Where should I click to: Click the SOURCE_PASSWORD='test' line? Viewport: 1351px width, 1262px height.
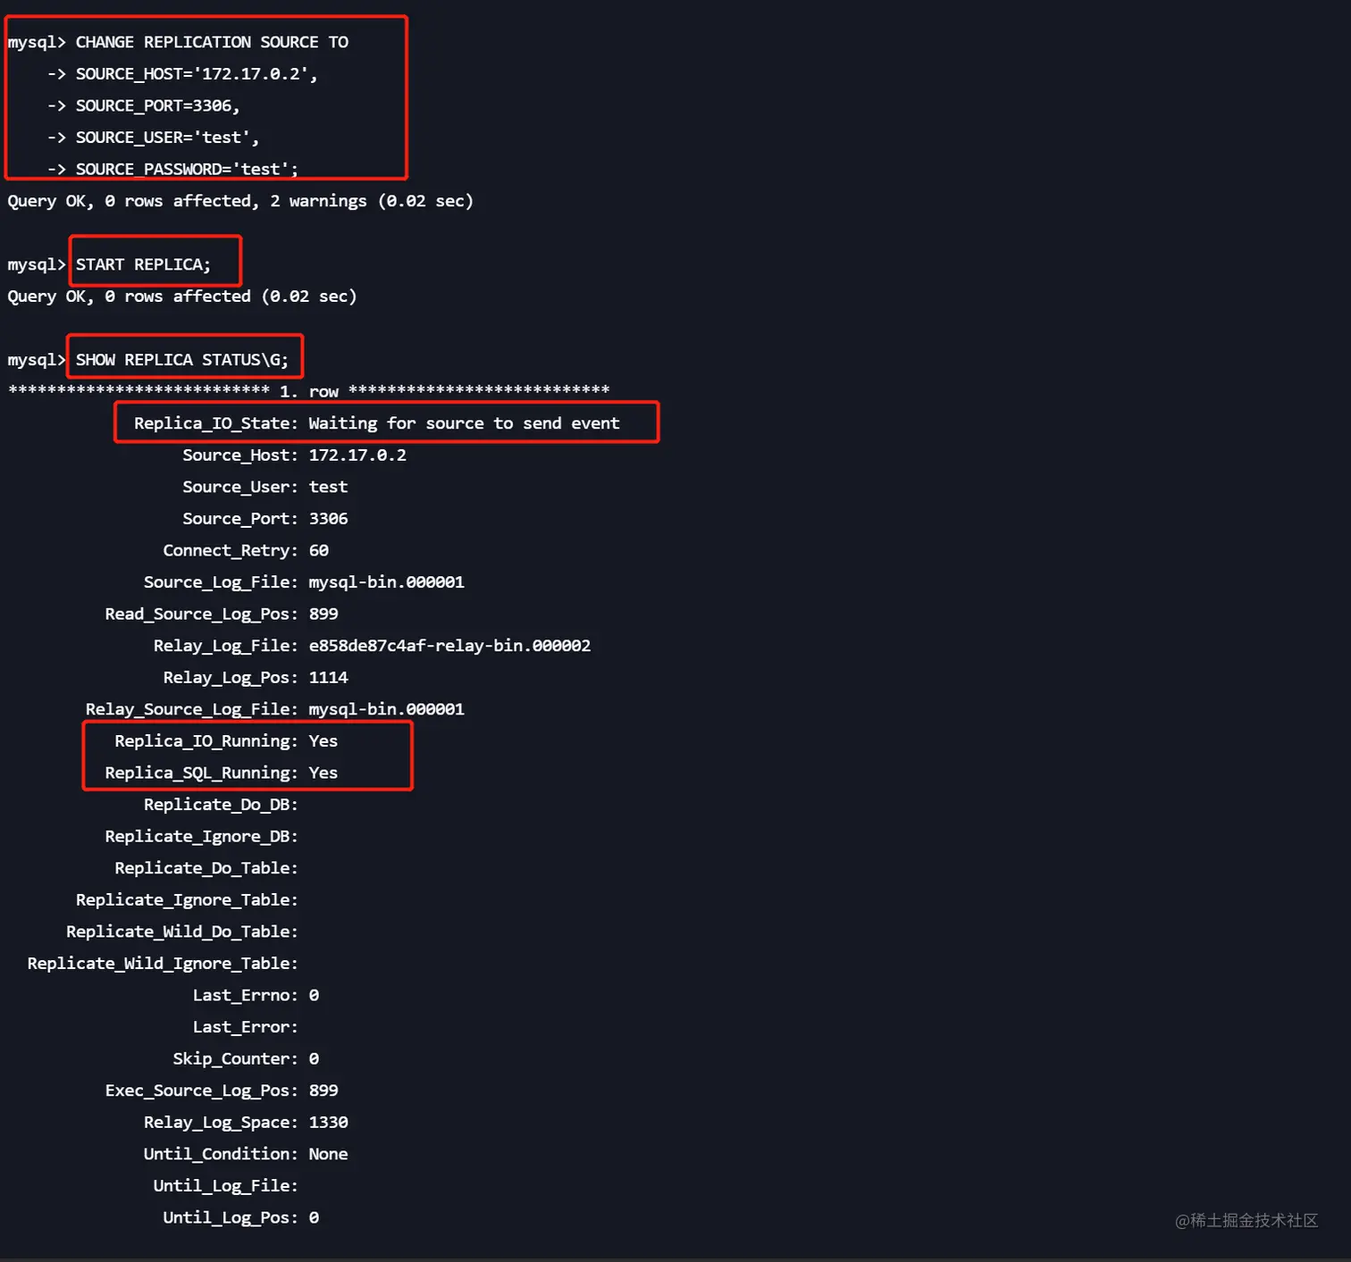point(186,169)
